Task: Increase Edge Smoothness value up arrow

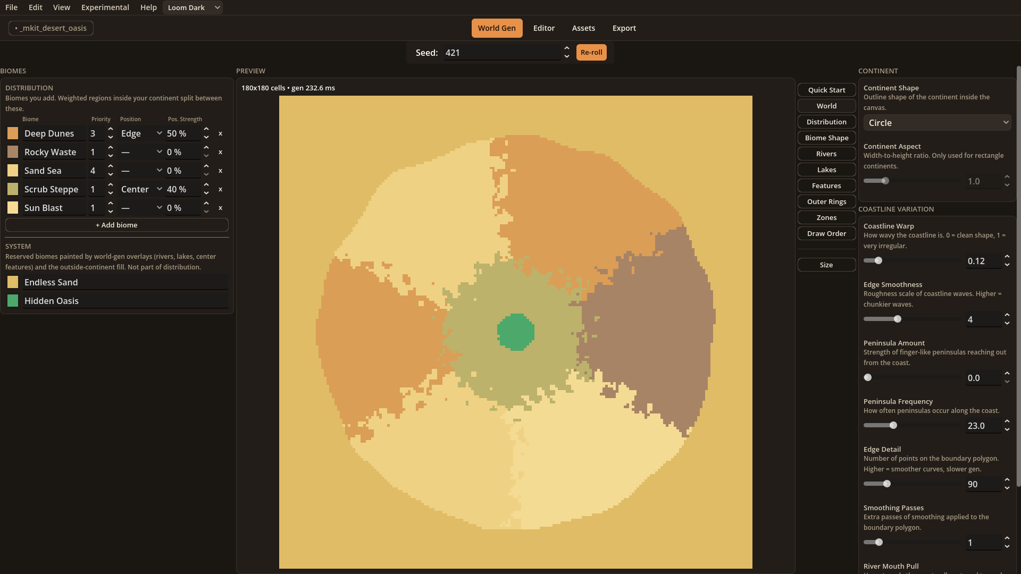Action: click(1007, 315)
